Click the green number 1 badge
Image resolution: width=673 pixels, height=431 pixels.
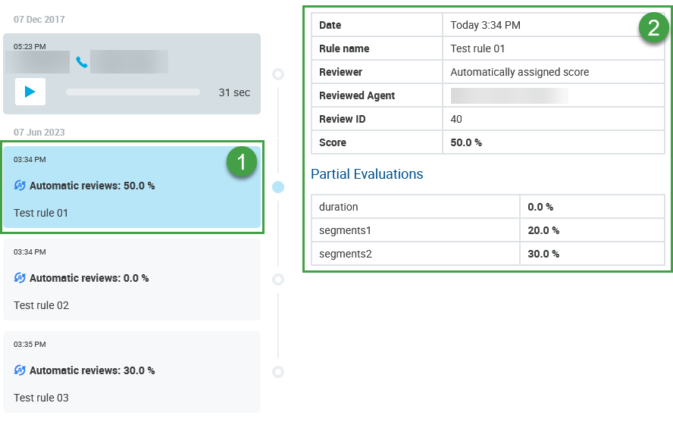[242, 161]
